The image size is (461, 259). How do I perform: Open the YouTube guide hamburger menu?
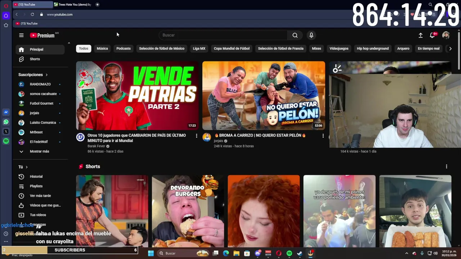tap(21, 35)
